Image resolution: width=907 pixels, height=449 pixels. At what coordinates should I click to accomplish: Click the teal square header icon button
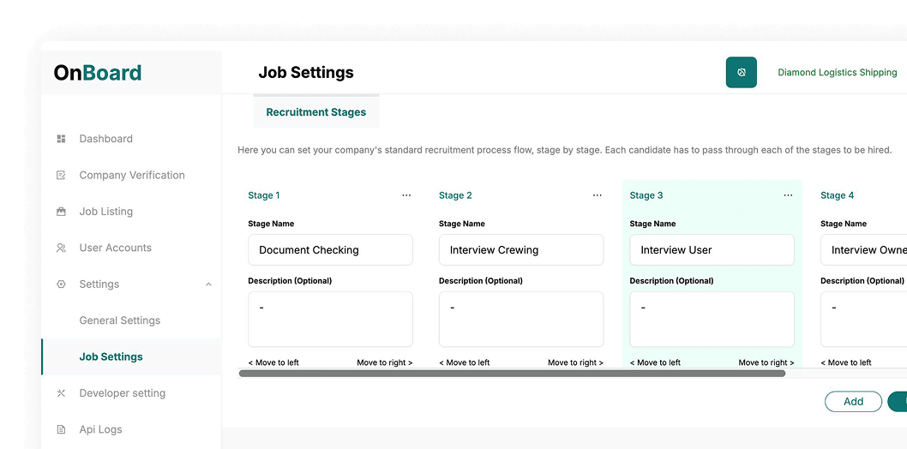(x=741, y=73)
